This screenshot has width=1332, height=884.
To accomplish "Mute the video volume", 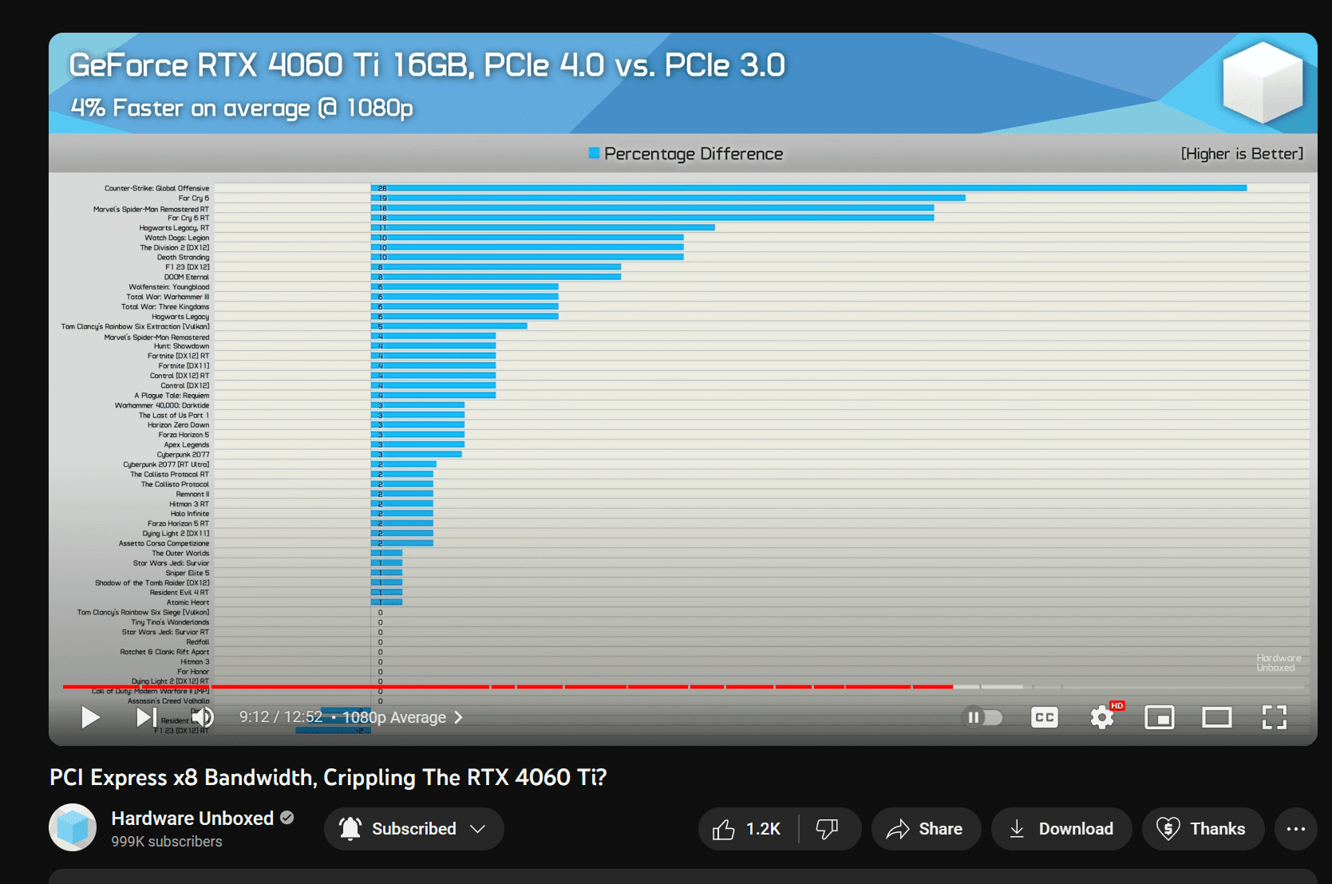I will point(203,717).
